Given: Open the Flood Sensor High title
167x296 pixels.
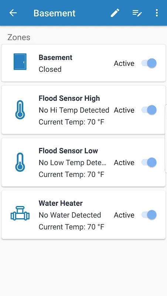Looking at the screenshot, I should coord(69,98).
